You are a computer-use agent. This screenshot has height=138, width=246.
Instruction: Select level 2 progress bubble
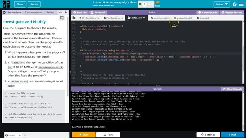pyautogui.click(x=145, y=4)
